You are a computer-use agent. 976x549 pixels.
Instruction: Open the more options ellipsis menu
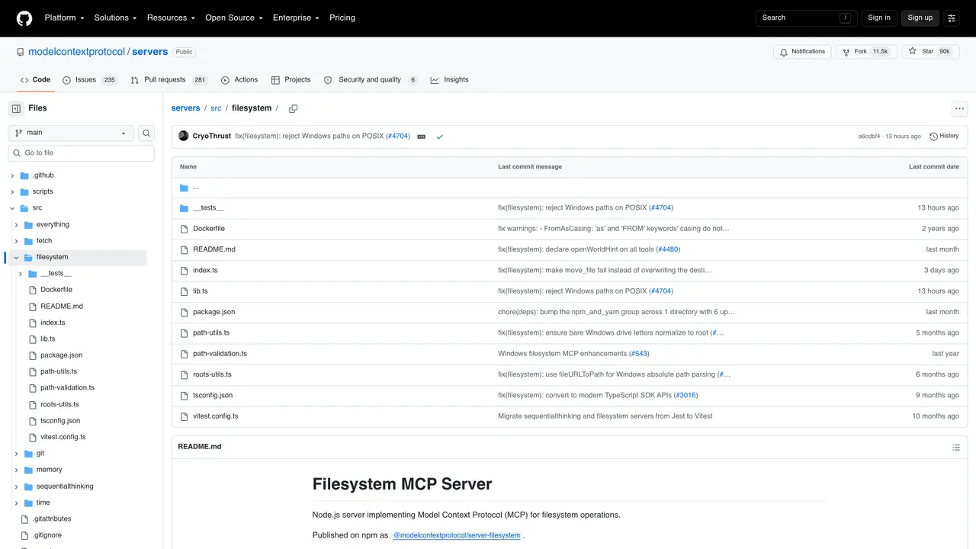pos(959,108)
